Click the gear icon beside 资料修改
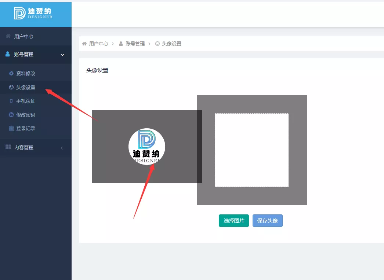 point(11,73)
